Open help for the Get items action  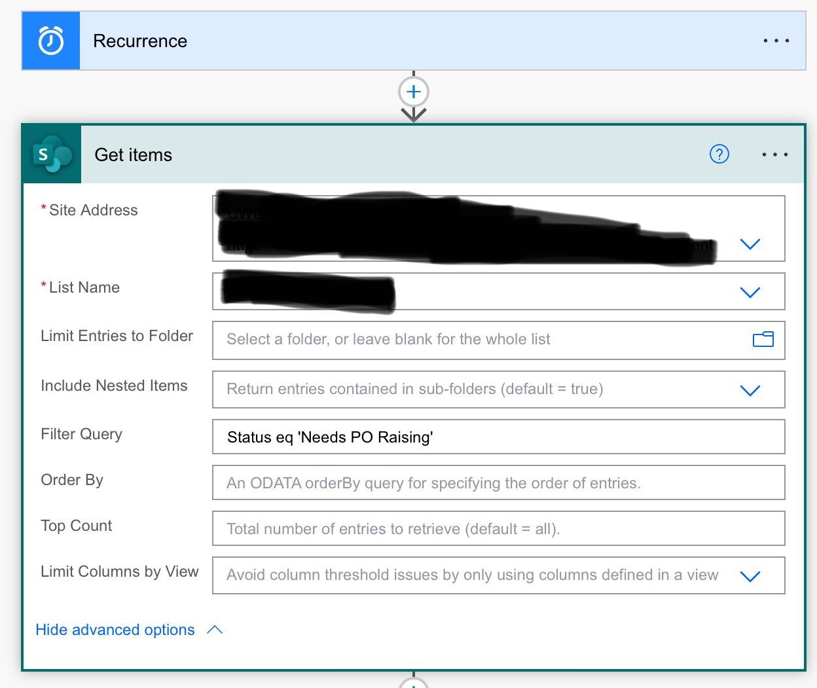click(719, 154)
